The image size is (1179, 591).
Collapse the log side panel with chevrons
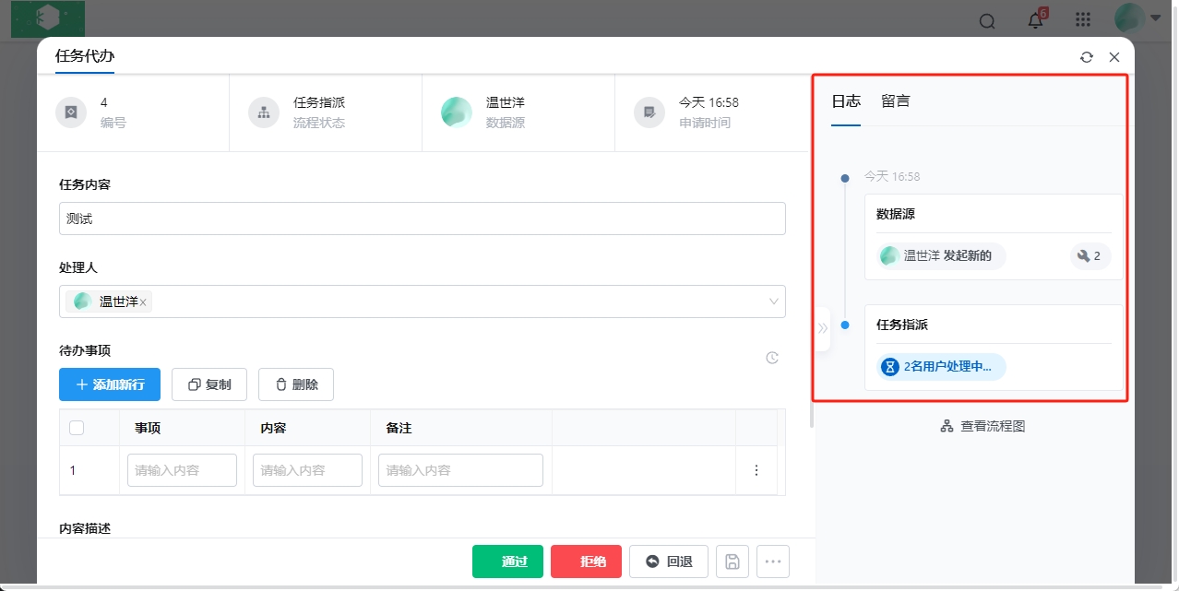click(823, 328)
